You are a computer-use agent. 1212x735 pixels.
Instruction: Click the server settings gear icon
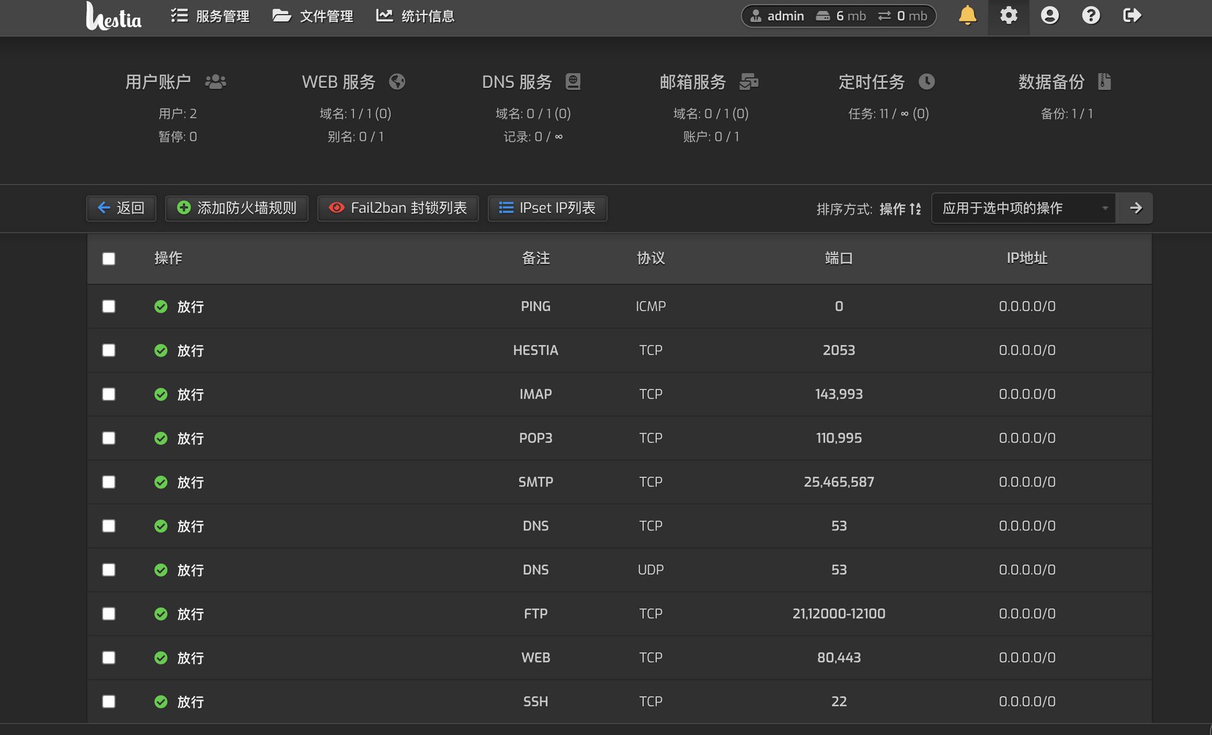pyautogui.click(x=1008, y=16)
